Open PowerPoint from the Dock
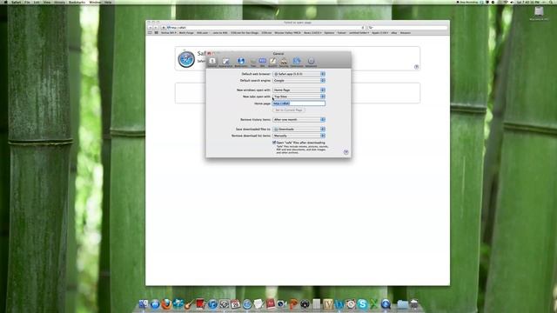The width and height of the screenshot is (557, 313). 293,303
